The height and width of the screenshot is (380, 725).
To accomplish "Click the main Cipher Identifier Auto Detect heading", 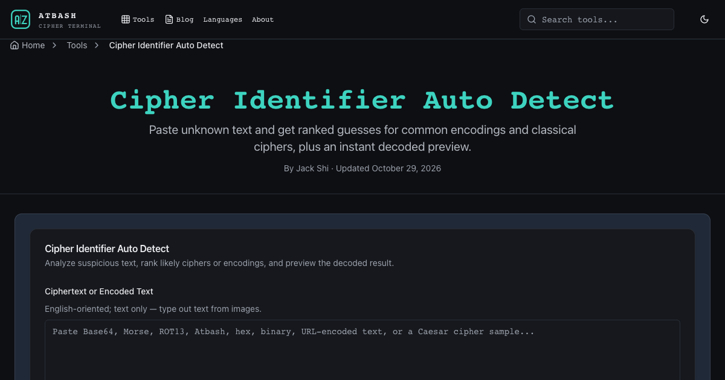I will click(362, 100).
